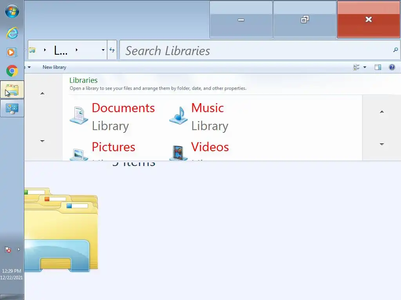Click the file list scroll down arrow
The width and height of the screenshot is (401, 300).
(382, 144)
